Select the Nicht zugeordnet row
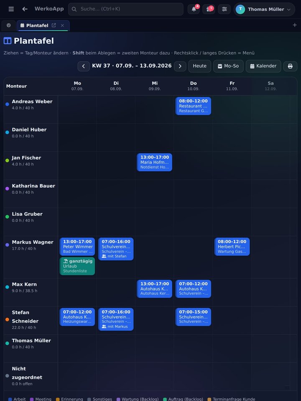Viewport: 301px width, 401px height. point(27,373)
